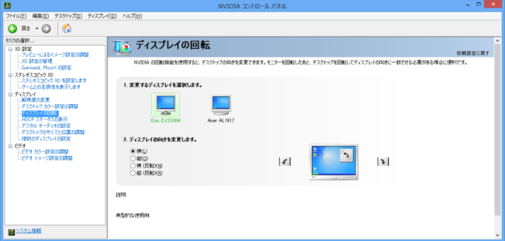Go to Home via house icon
Viewport: 505px width, 241px height.
67,28
